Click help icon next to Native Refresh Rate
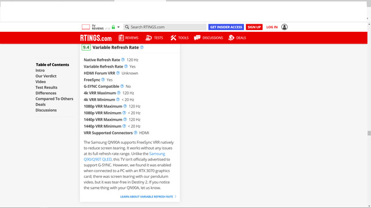This screenshot has width=371, height=208. (123, 60)
